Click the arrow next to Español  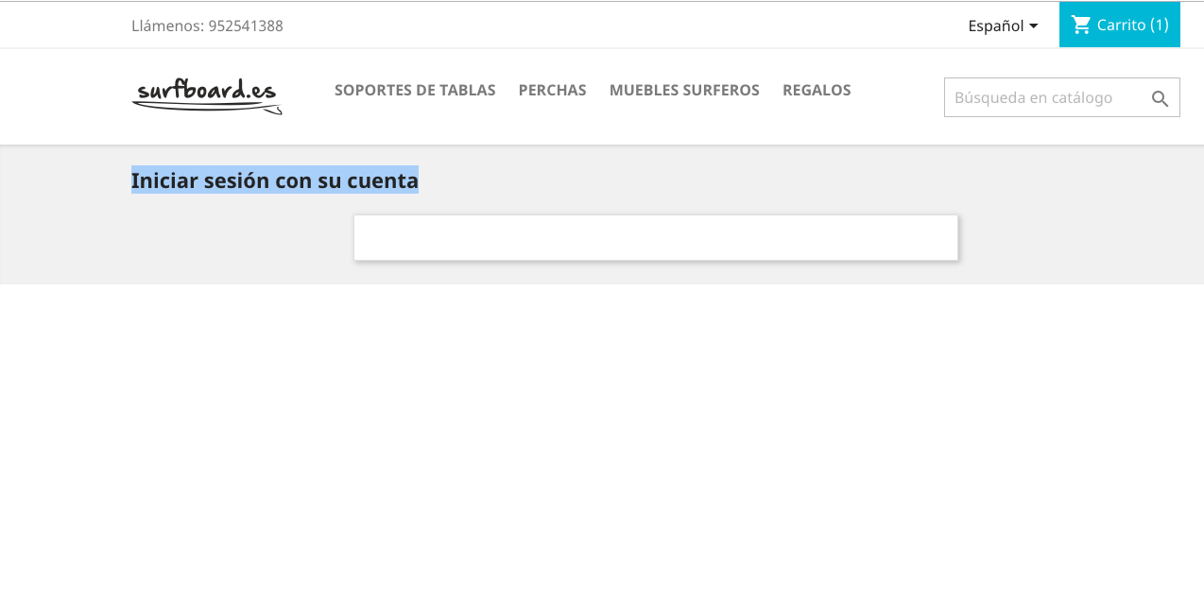tap(1033, 26)
